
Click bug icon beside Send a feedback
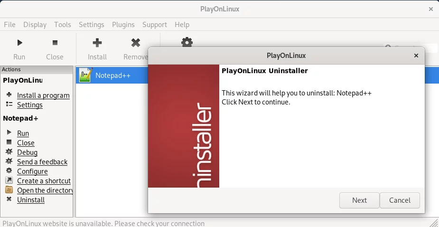pos(9,161)
